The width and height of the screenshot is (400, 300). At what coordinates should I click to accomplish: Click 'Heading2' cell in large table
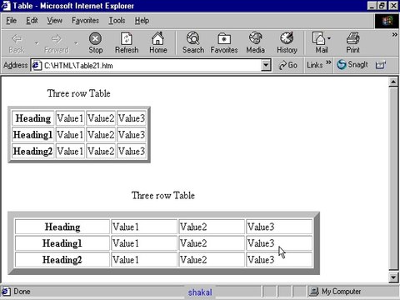[62, 260]
